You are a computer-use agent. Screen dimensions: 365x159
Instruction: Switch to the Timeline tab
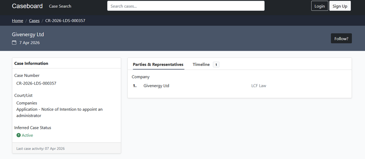(x=201, y=65)
